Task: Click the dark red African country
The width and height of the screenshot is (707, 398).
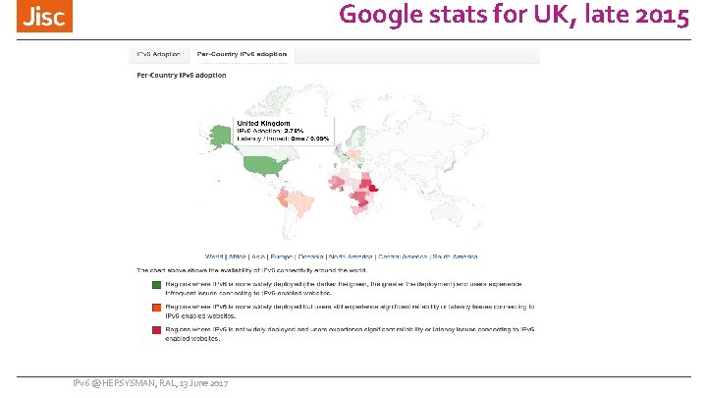Action: click(371, 186)
